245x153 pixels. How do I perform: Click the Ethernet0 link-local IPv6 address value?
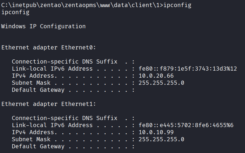(188, 69)
